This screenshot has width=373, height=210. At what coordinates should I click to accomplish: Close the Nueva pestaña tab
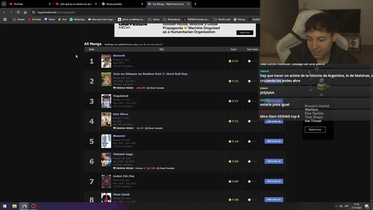pos(142,4)
